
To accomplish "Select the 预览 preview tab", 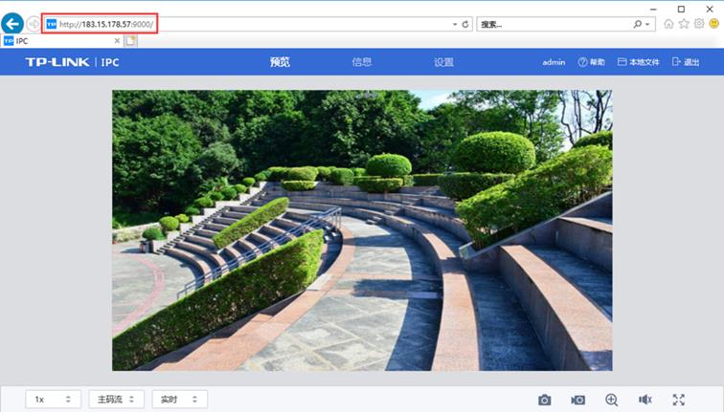I will coord(280,62).
